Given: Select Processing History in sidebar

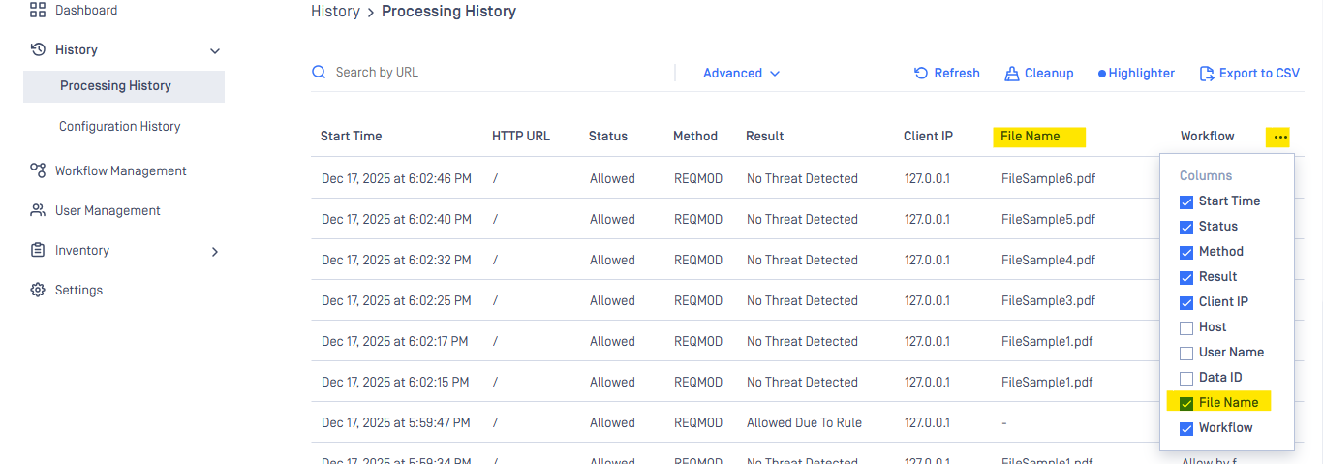Looking at the screenshot, I should (x=115, y=85).
